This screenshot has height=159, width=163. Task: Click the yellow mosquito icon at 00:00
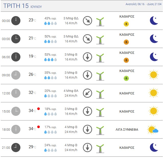(126, 24)
